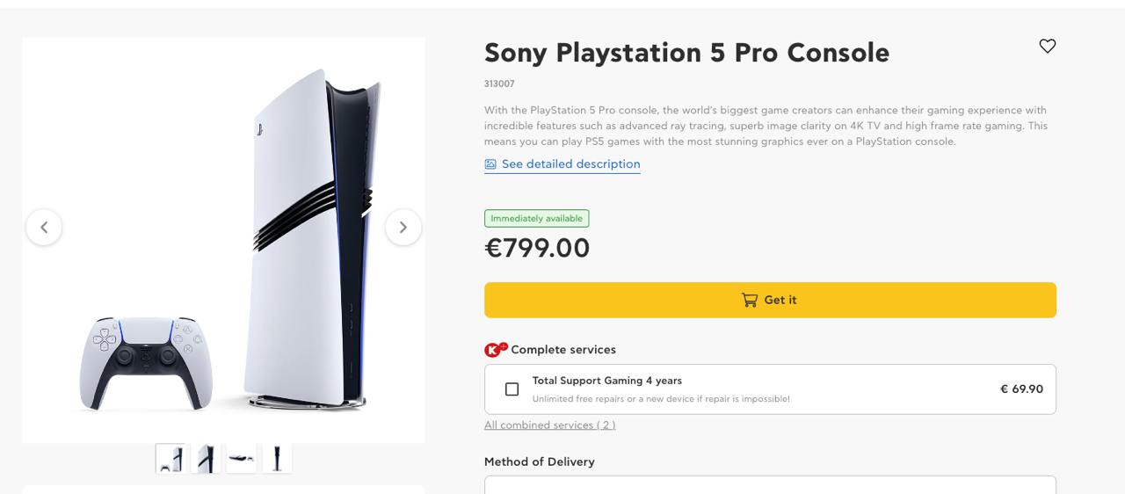The image size is (1125, 494).
Task: Click the Sony Playstation 5 Pro Console title
Action: coord(686,53)
